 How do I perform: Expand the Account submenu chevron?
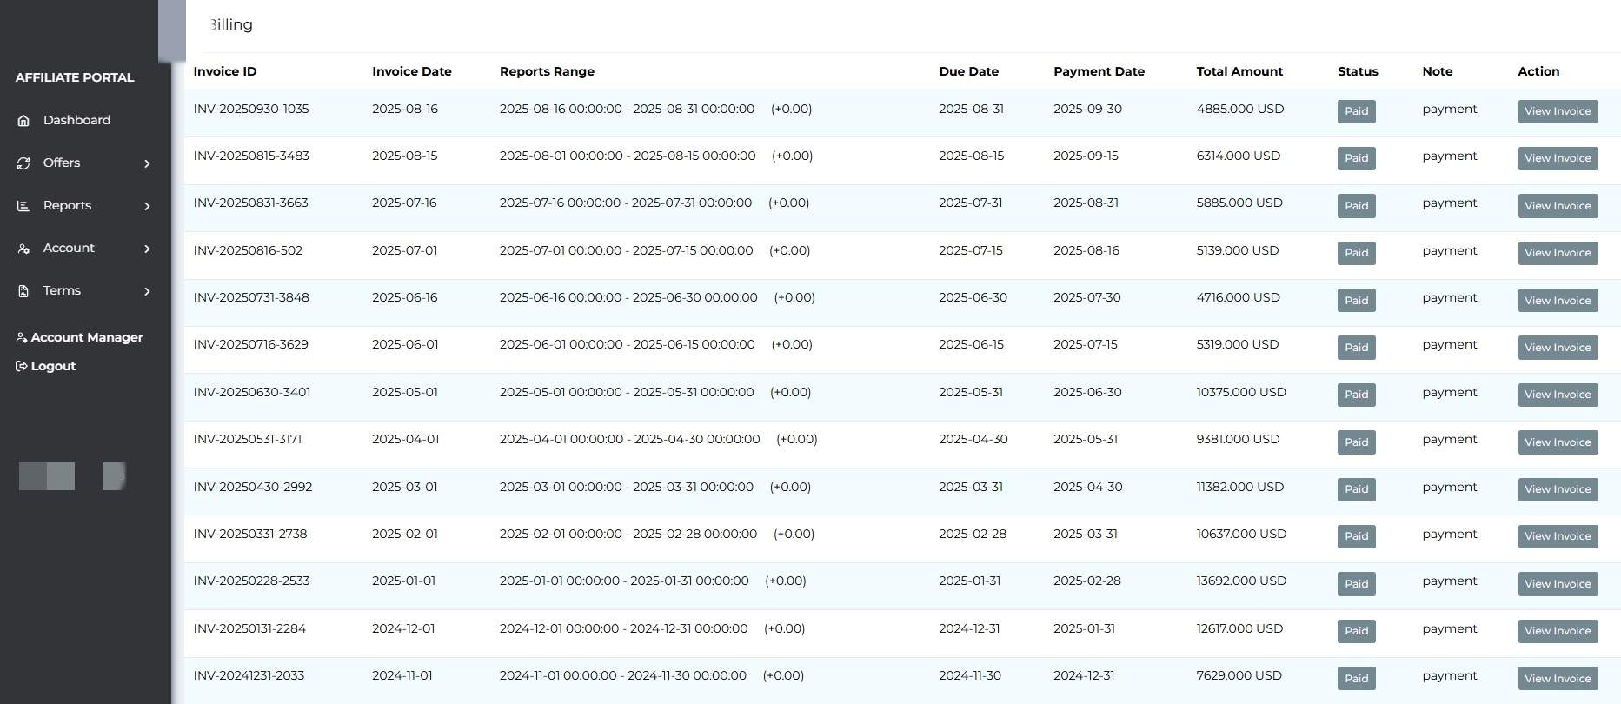click(x=147, y=249)
